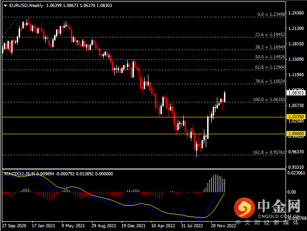Click the 1.24360 price axis value
Screen dimensions: 307x231
[296, 13]
